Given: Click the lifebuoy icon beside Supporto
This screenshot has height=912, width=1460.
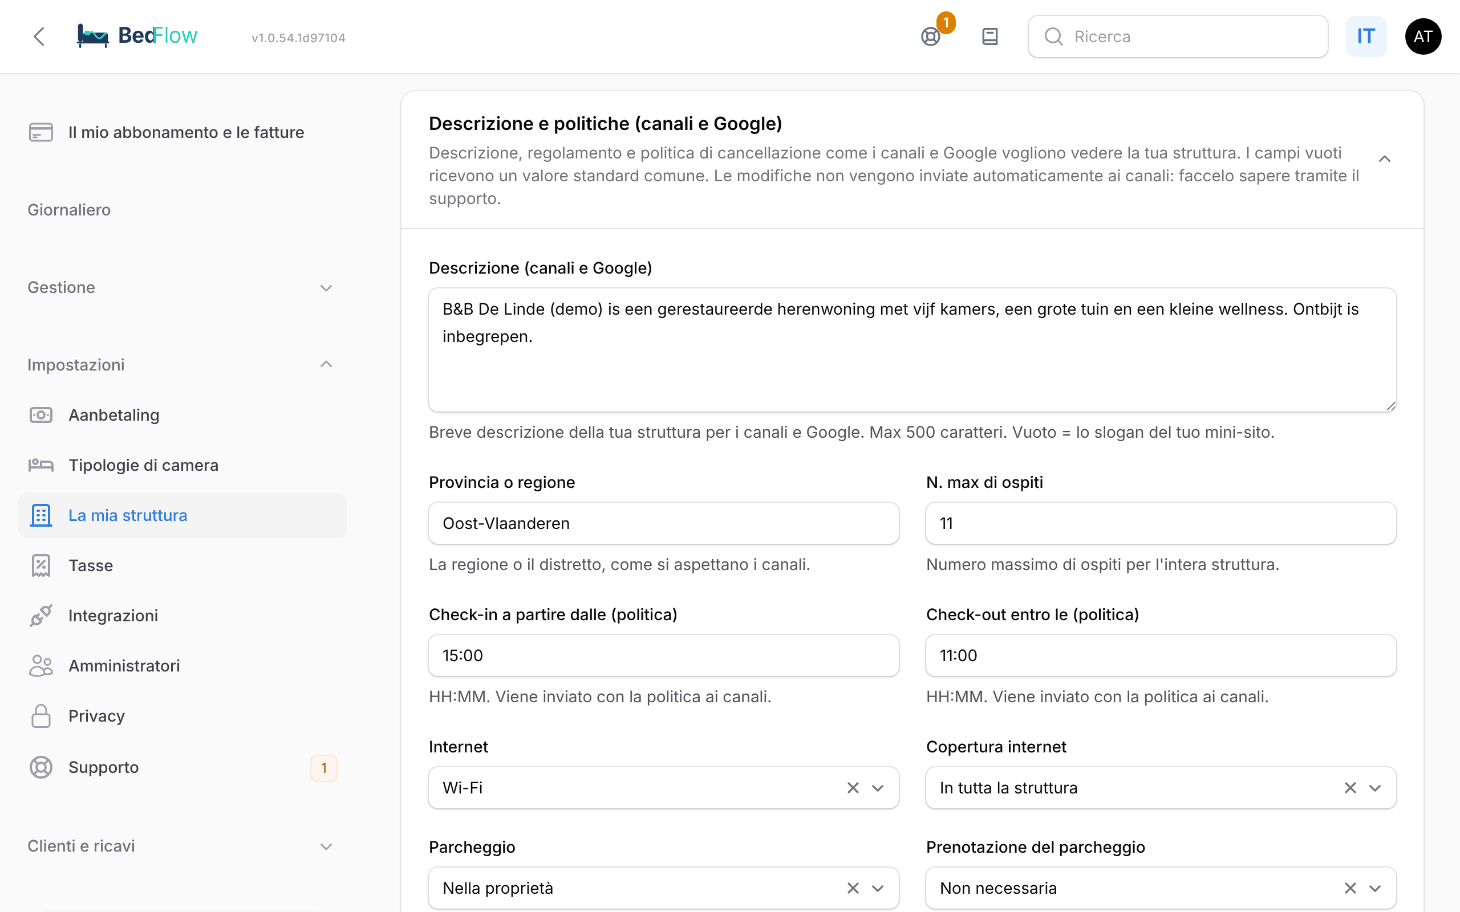Looking at the screenshot, I should click(x=41, y=767).
